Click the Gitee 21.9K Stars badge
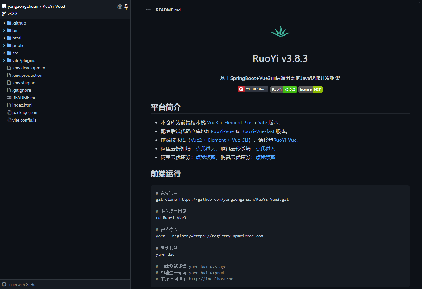This screenshot has width=422, height=289. click(x=253, y=89)
